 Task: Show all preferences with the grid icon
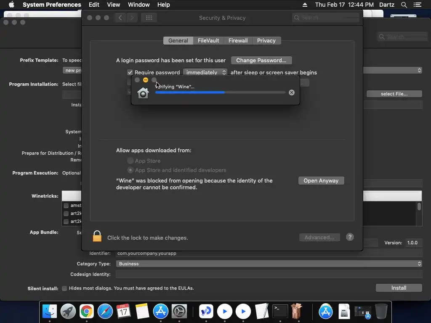click(149, 18)
